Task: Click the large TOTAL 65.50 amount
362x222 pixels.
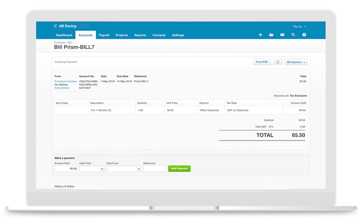Action: pyautogui.click(x=298, y=135)
